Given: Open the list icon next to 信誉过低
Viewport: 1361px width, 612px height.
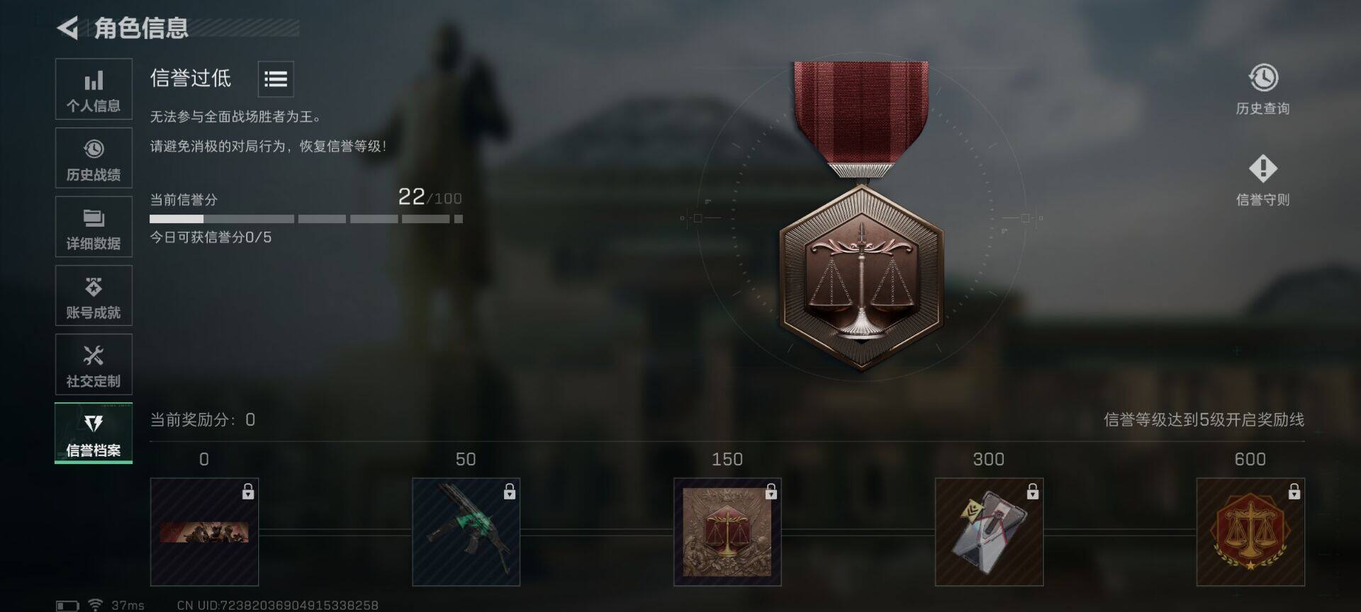Looking at the screenshot, I should point(276,79).
